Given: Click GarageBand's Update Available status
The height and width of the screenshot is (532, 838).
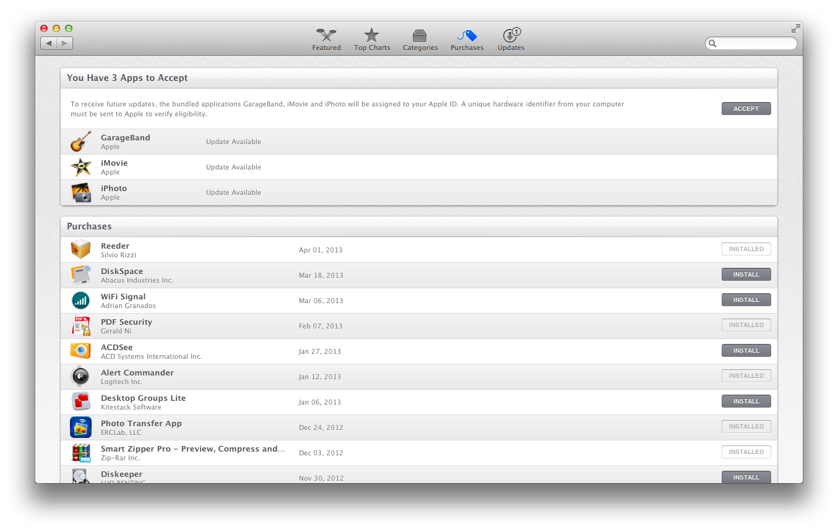Looking at the screenshot, I should click(x=233, y=142).
